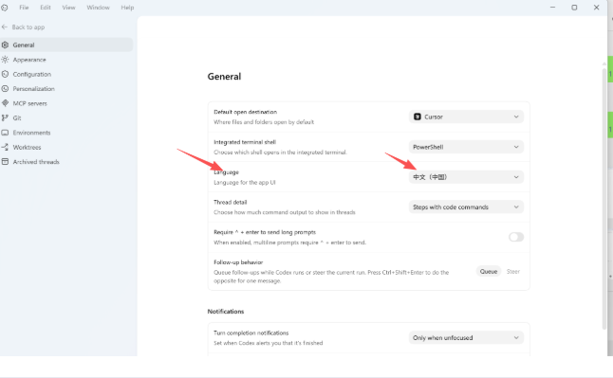Toggle Require enter to send long prompts
The width and height of the screenshot is (613, 378).
click(x=516, y=237)
